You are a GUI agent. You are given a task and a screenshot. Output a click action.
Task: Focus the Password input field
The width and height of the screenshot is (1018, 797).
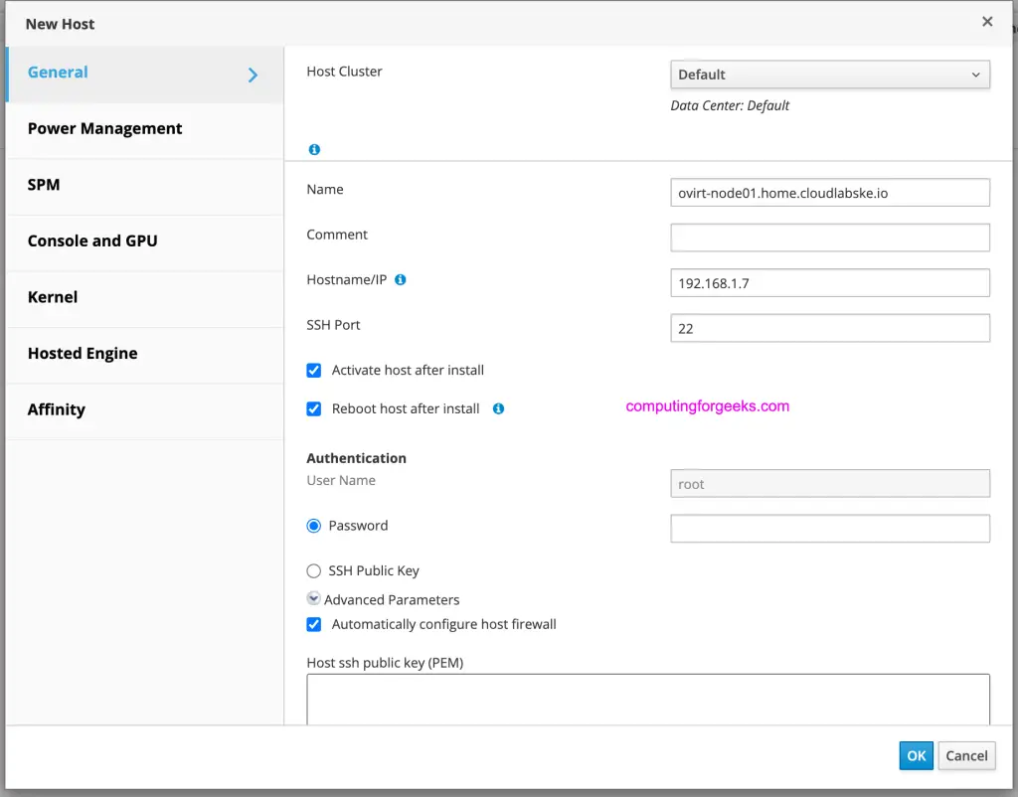pyautogui.click(x=830, y=529)
